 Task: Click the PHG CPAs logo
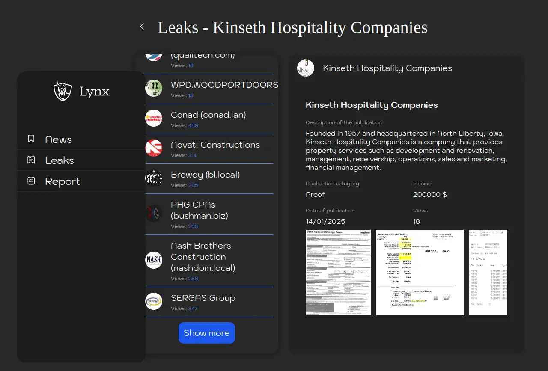pos(154,213)
